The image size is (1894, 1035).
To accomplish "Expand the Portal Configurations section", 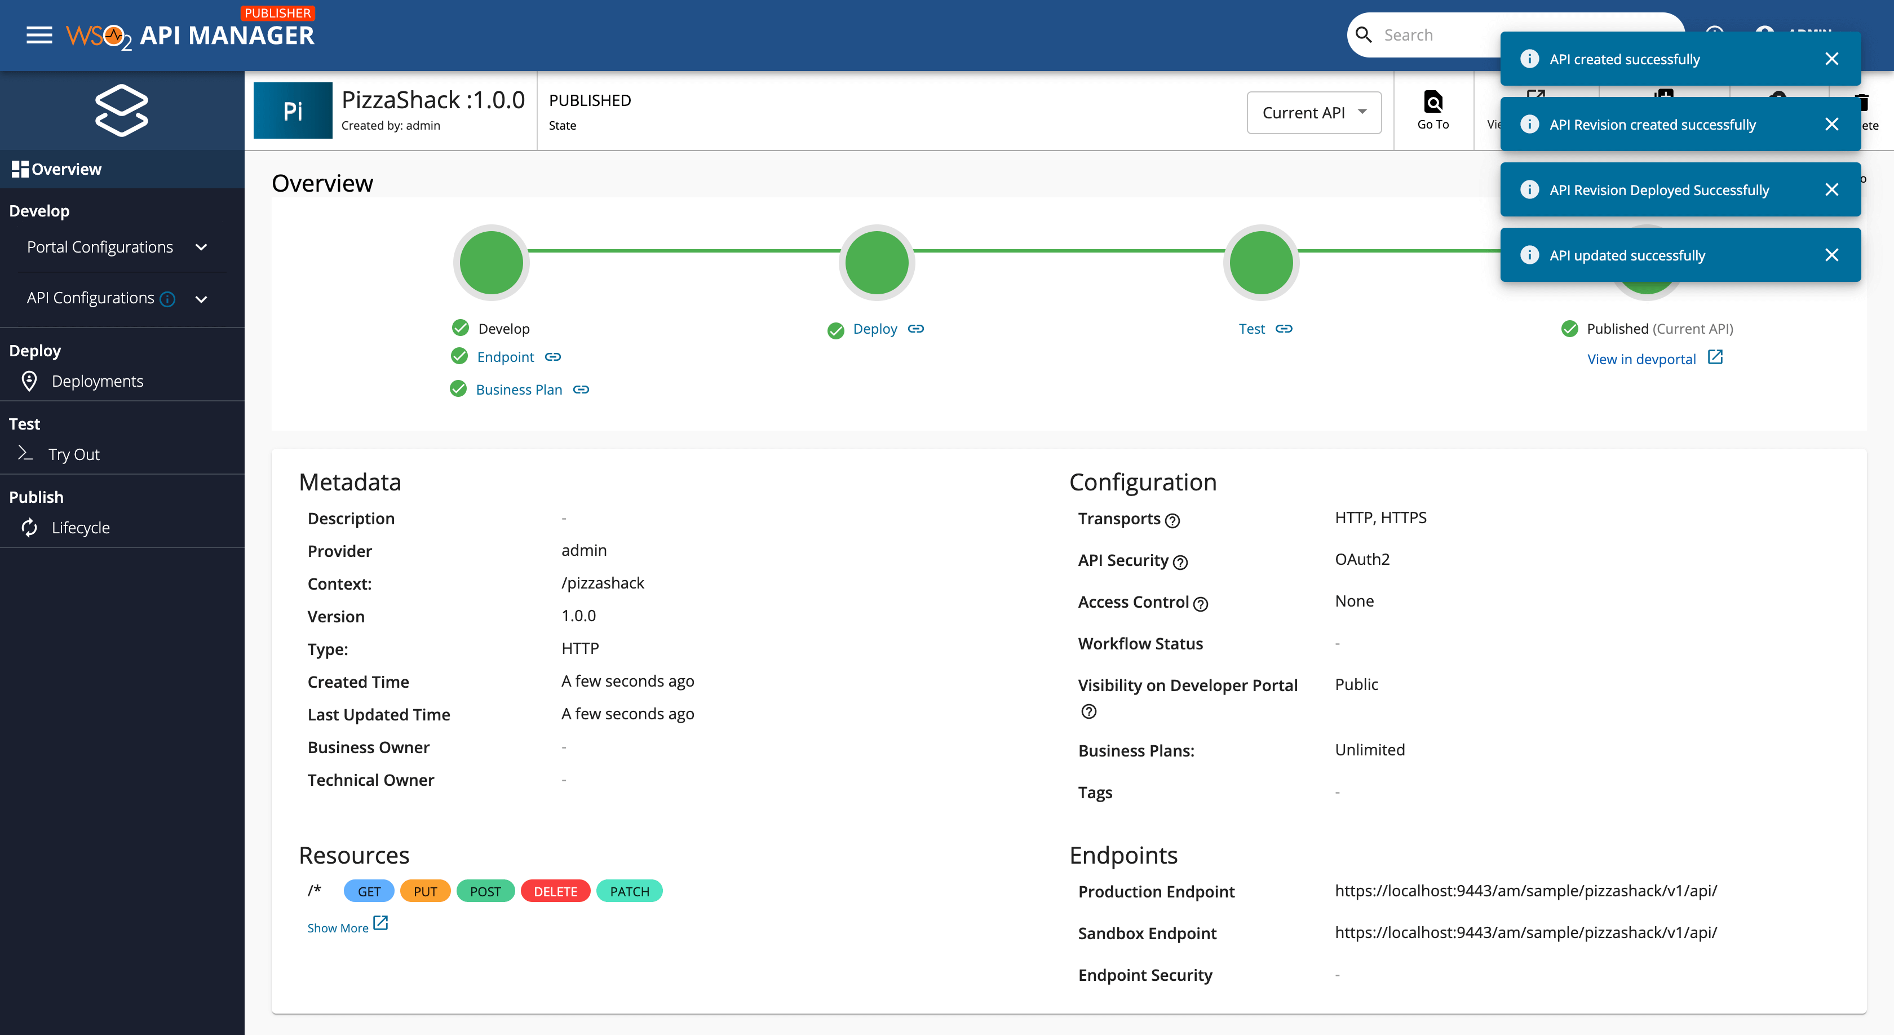I will click(x=201, y=247).
